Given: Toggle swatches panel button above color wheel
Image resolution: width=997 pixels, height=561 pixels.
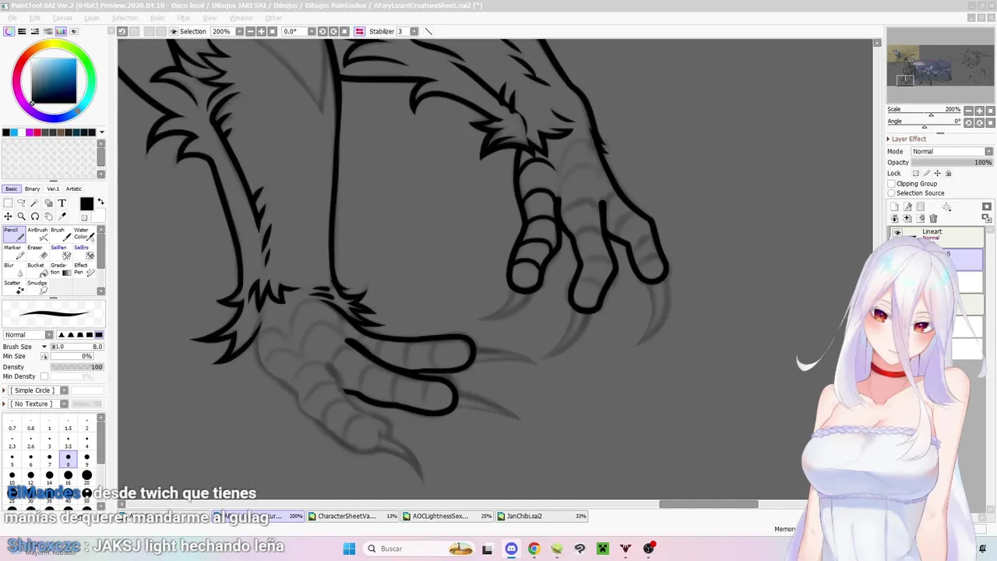Looking at the screenshot, I should (62, 31).
